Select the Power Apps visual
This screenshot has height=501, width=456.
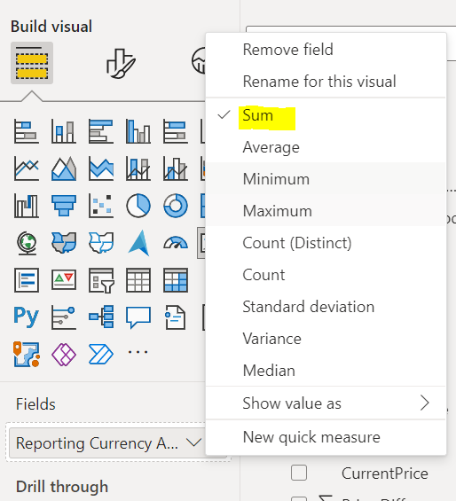pos(64,354)
